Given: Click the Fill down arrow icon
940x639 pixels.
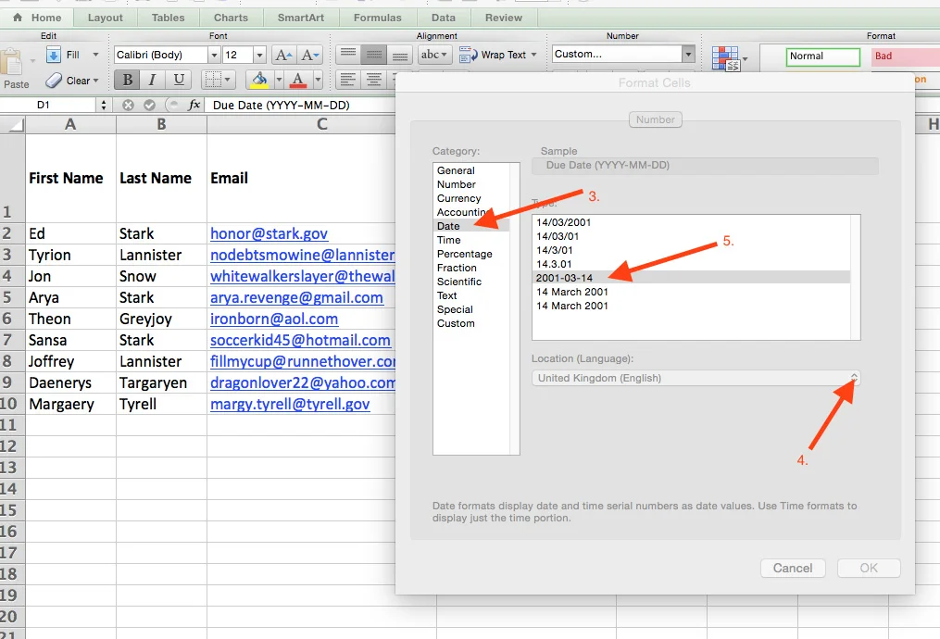Looking at the screenshot, I should [x=54, y=55].
